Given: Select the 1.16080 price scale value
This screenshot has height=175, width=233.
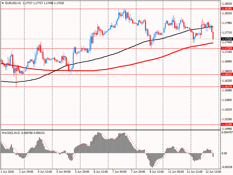Looking at the screenshot, I should (x=227, y=90).
